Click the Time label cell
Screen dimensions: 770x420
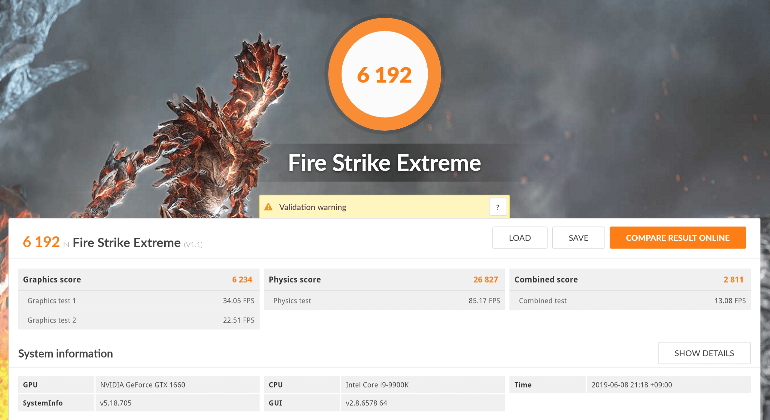tap(547, 385)
